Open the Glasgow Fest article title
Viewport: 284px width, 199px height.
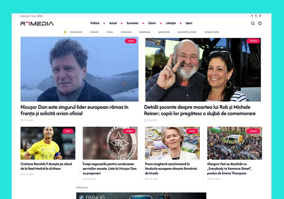point(229,169)
